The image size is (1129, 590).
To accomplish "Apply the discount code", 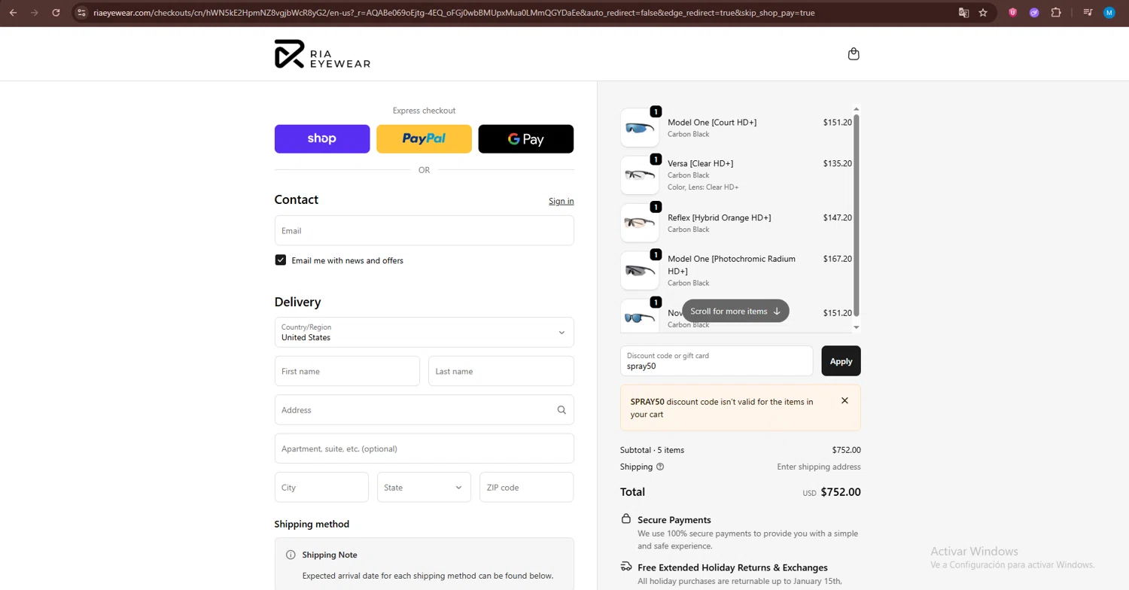I will click(x=841, y=361).
